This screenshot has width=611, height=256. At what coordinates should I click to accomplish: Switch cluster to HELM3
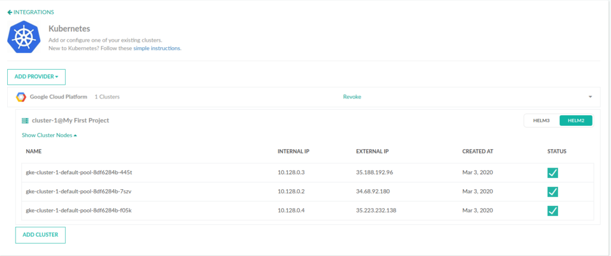[541, 121]
